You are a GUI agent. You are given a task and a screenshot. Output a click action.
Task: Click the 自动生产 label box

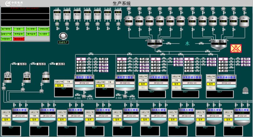(64, 42)
